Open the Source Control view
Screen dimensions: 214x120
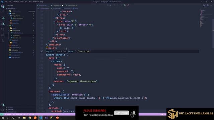[3, 18]
